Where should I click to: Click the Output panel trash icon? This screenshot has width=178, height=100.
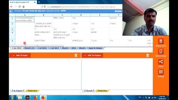click(x=147, y=55)
